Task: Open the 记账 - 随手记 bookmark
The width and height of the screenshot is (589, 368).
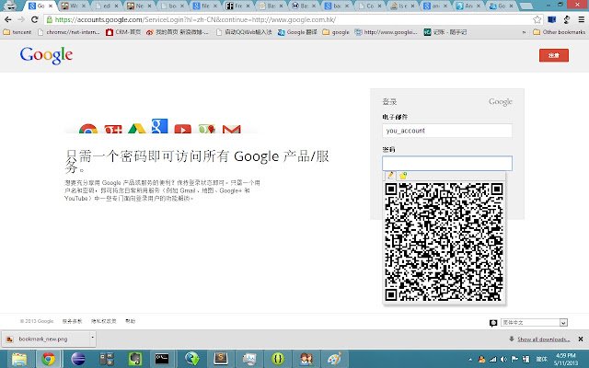Action: point(445,32)
